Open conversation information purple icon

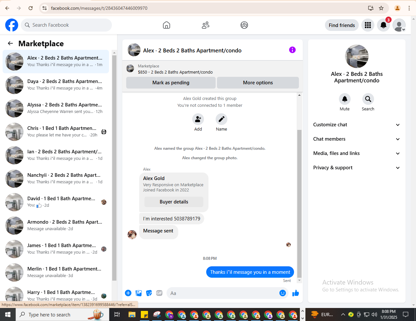tap(292, 50)
